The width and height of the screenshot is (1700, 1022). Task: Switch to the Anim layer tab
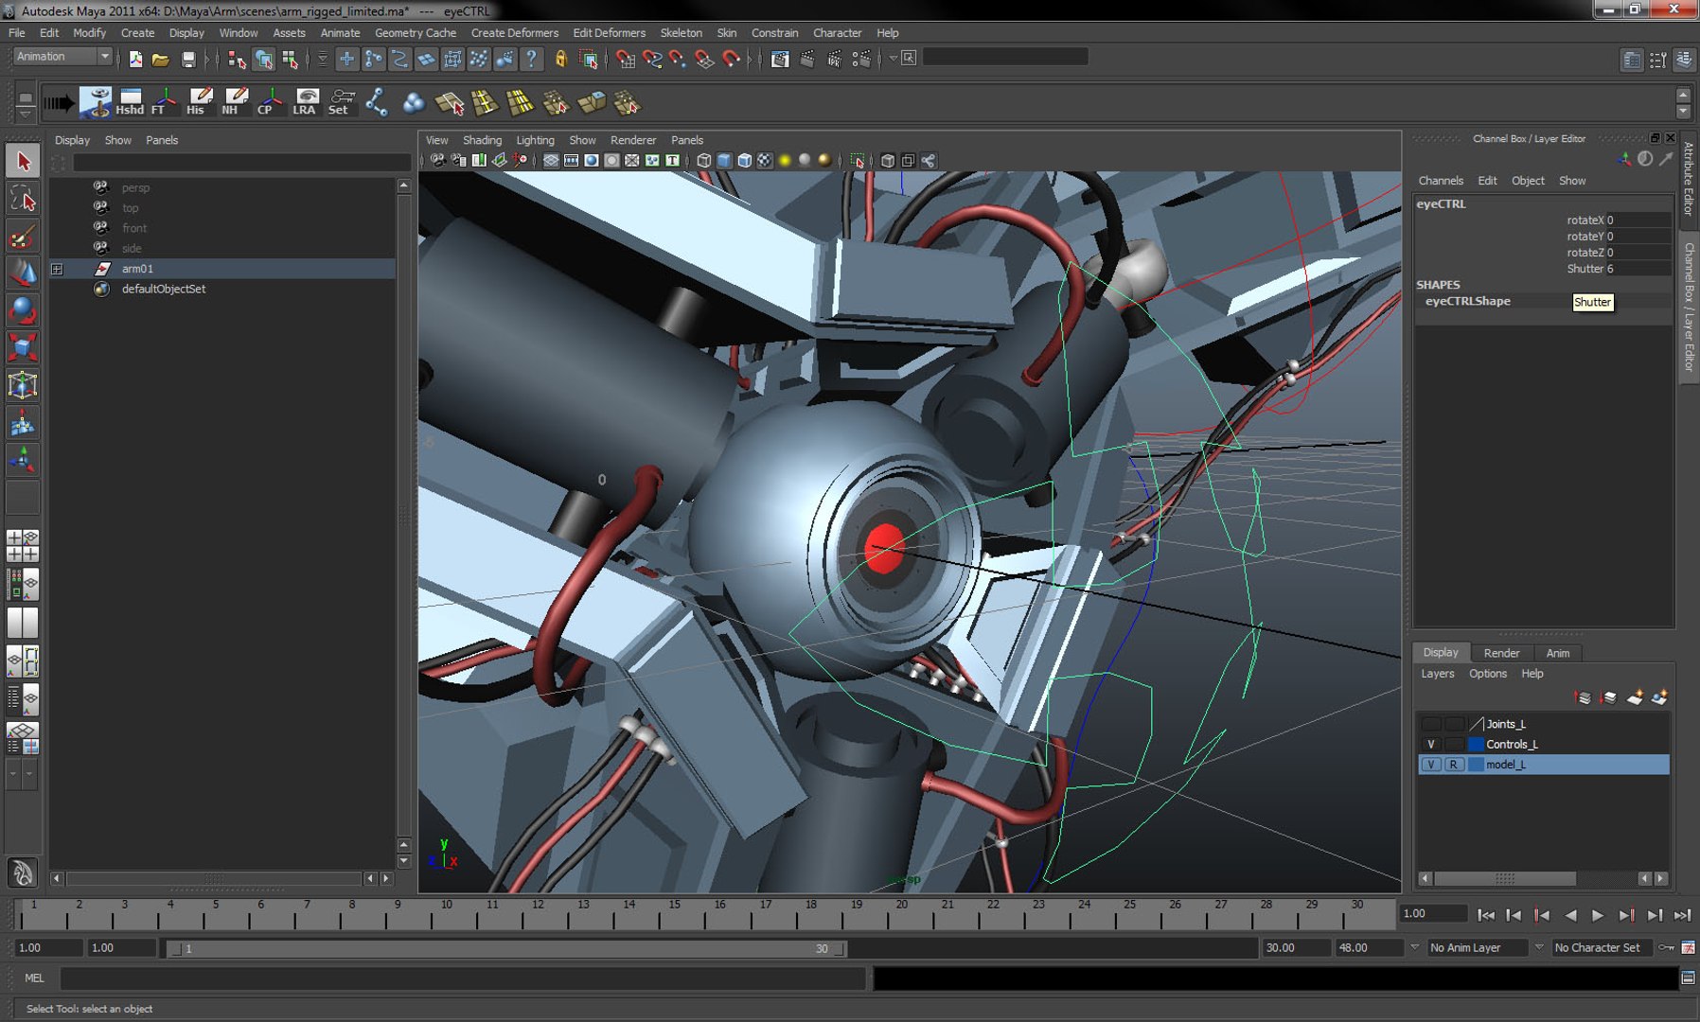1557,653
